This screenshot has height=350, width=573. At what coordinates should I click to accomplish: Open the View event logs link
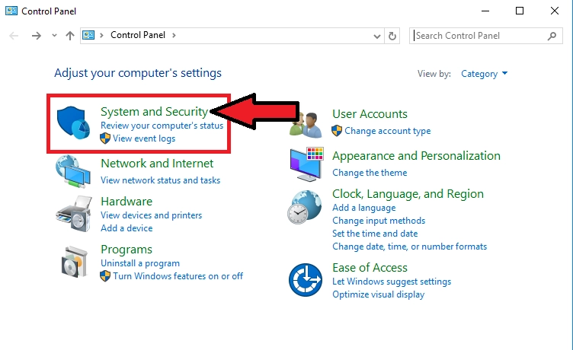click(x=143, y=138)
